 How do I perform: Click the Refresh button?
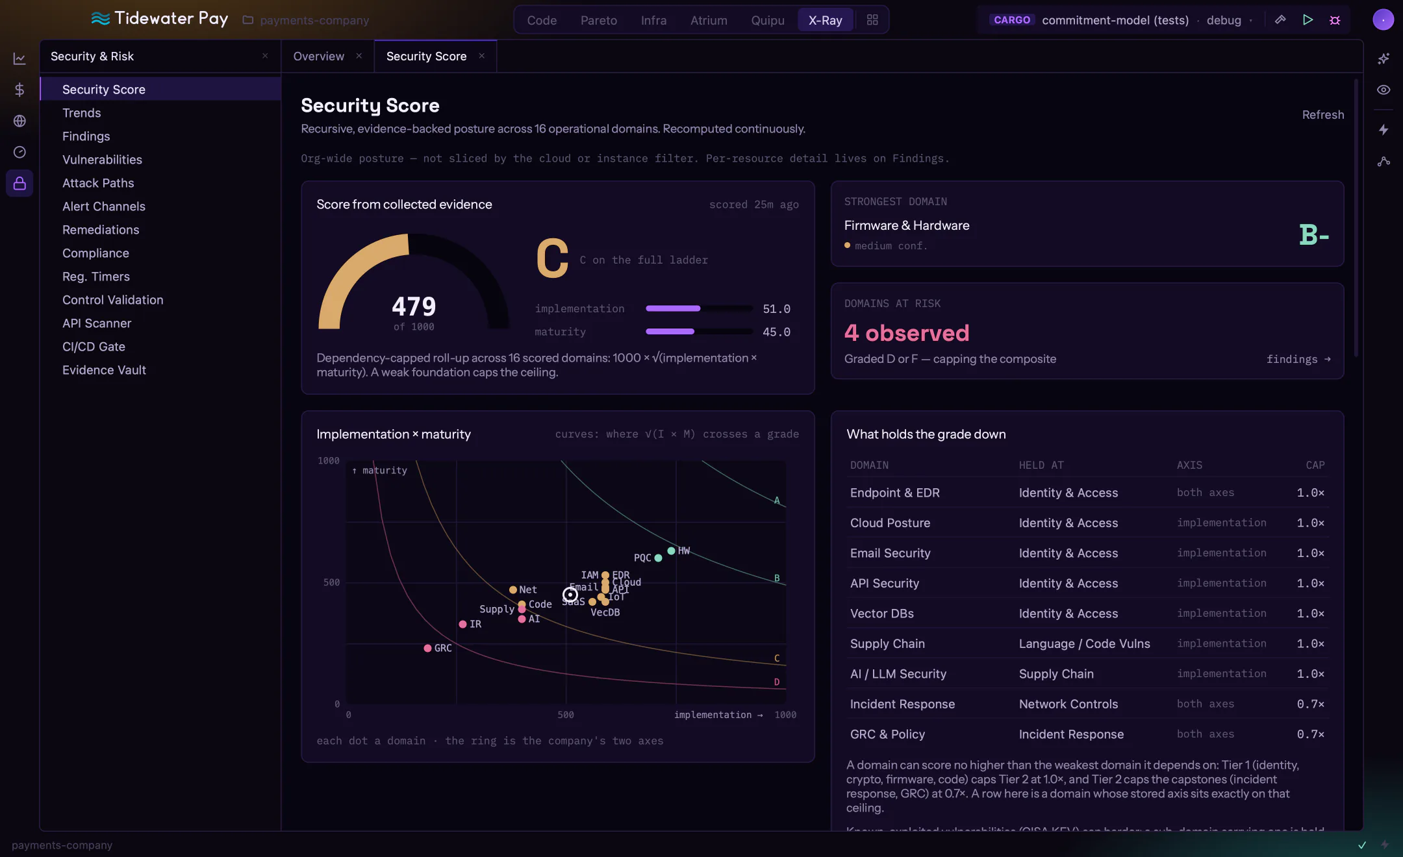(1323, 114)
